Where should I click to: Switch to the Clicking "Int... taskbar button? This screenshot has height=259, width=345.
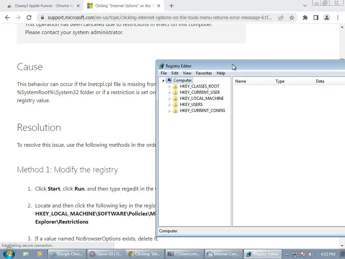(x=145, y=254)
